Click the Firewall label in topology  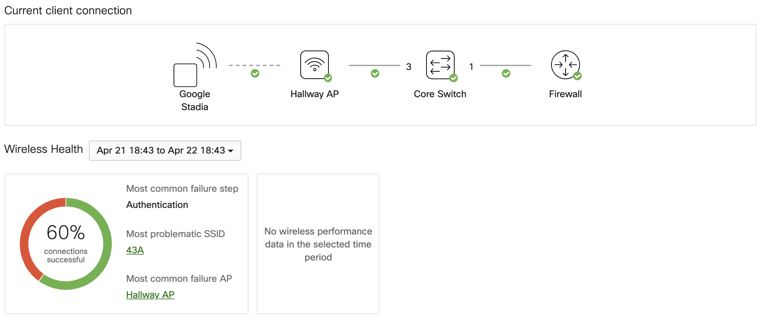coord(565,94)
